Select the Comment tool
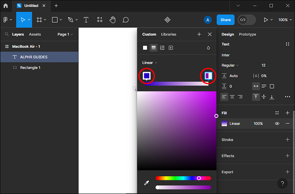 click(126, 20)
